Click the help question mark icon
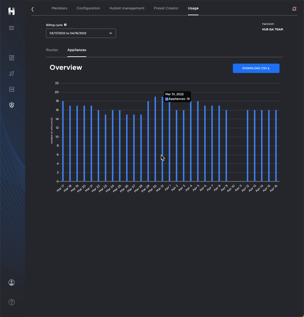The width and height of the screenshot is (304, 317). pos(11,302)
